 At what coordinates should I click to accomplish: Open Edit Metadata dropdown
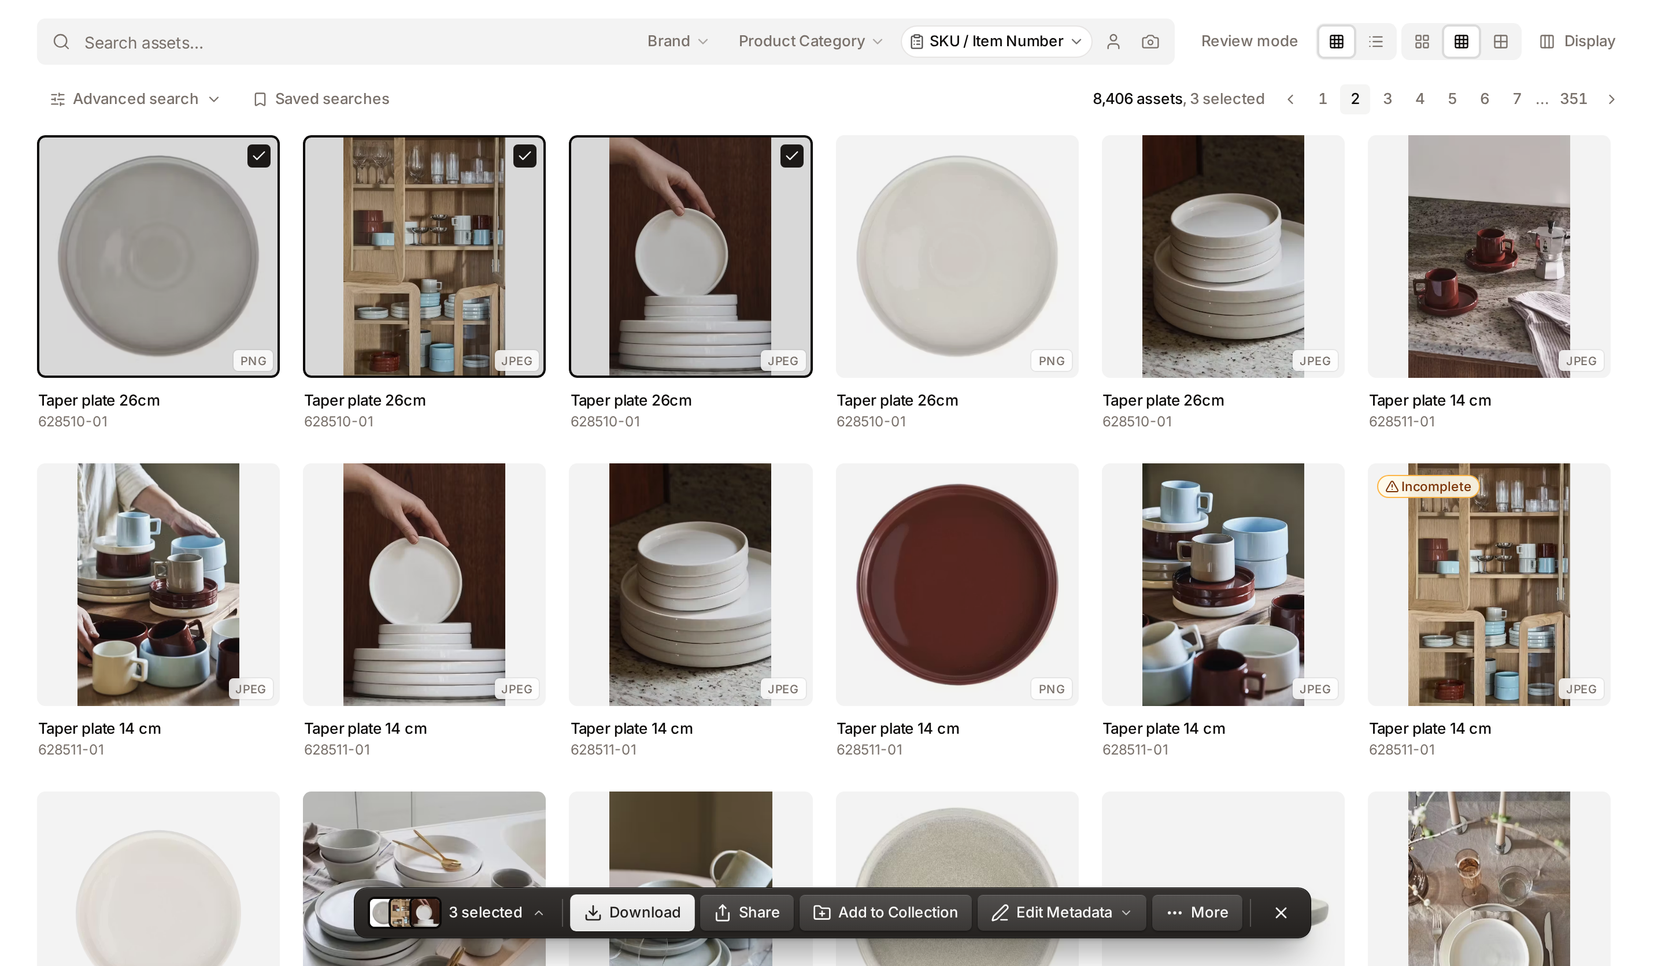1061,912
